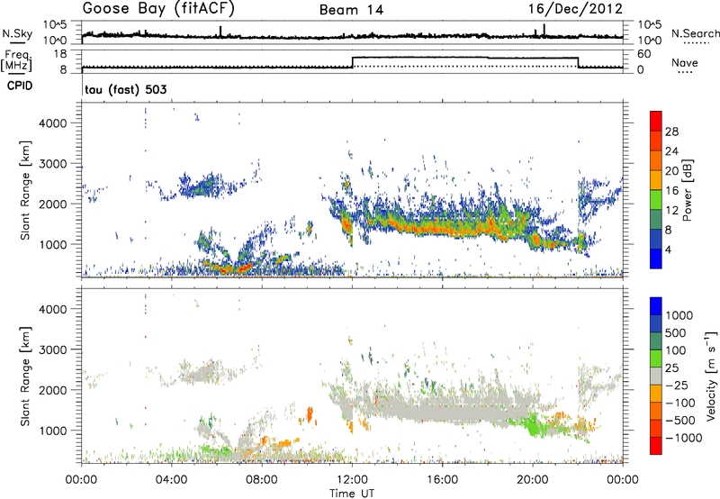Click the dotted line sample under N.Search
Viewport: 720px width, 499px height.
697,43
